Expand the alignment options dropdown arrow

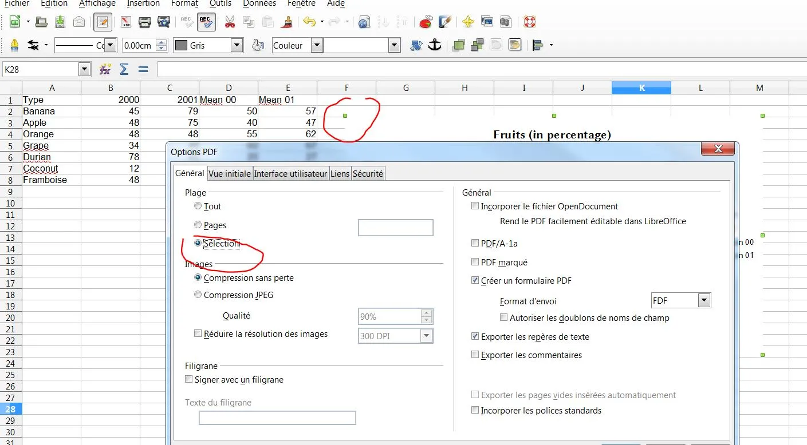[551, 45]
